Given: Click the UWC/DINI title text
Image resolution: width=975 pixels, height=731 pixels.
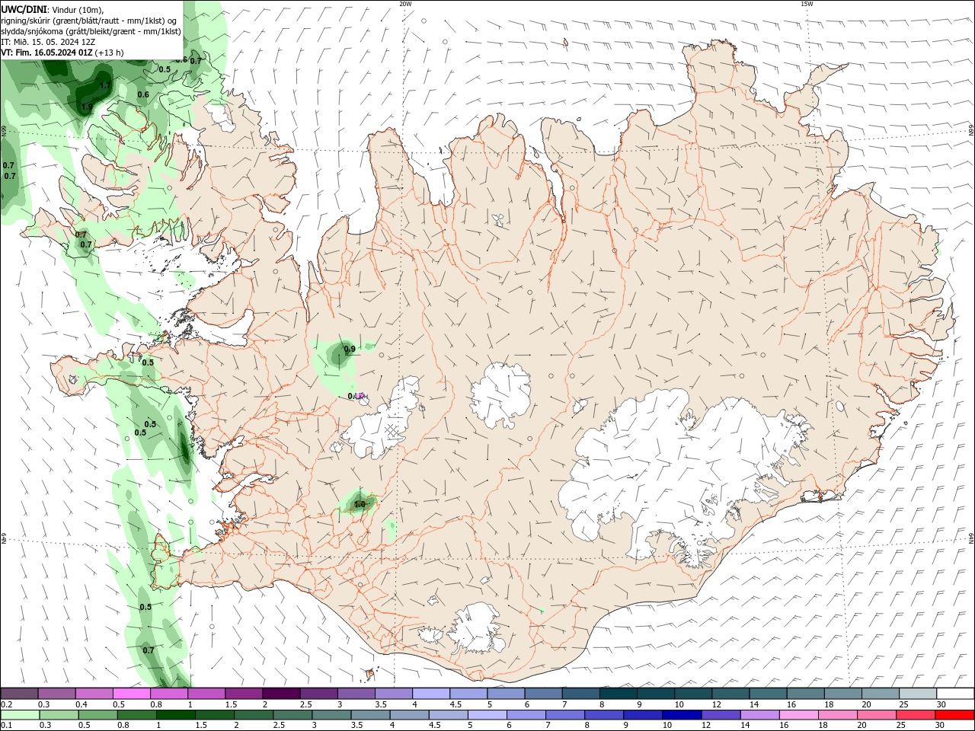Looking at the screenshot, I should click(x=24, y=9).
